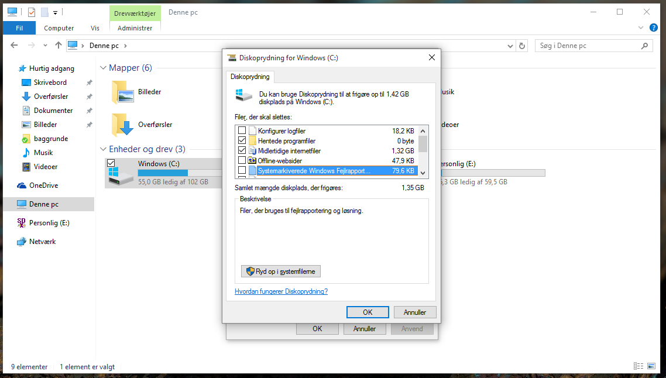
Task: Select the Konfigurer logfiler row
Action: pos(326,131)
